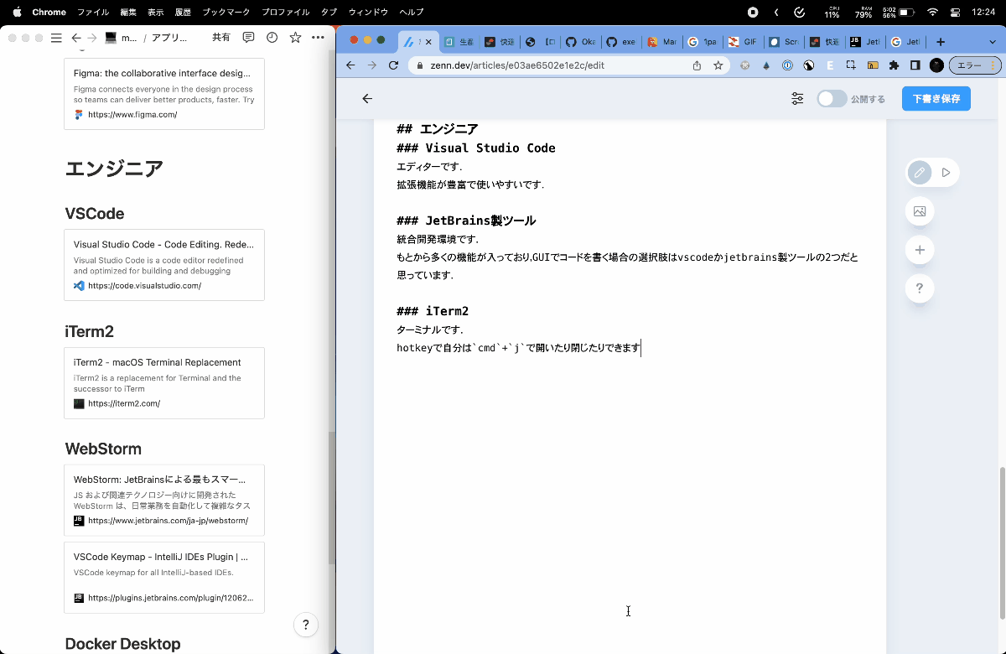The image size is (1006, 654).
Task: Select the edit pencil mode in Zenn
Action: (x=920, y=173)
